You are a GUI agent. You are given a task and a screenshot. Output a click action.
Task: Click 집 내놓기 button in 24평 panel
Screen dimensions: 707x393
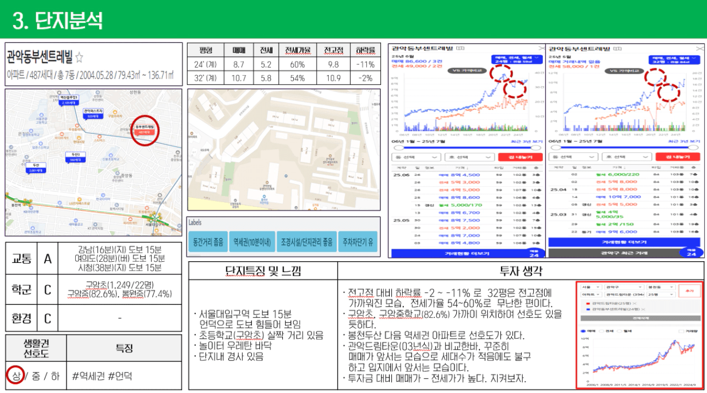[x=520, y=157]
